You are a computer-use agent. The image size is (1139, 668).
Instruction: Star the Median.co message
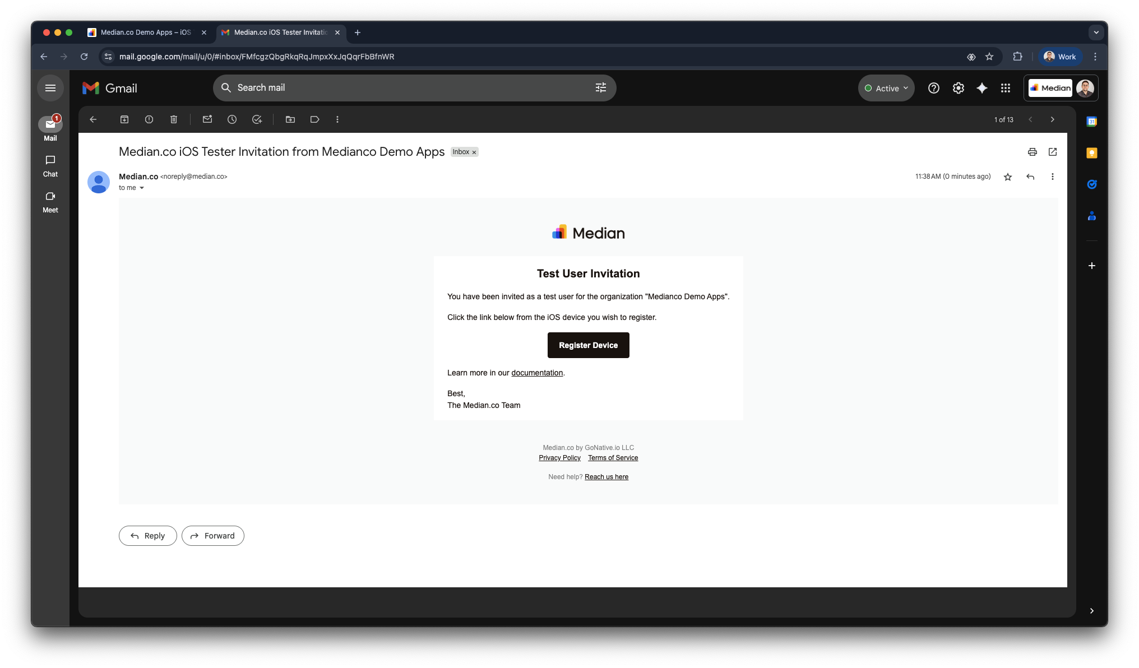coord(1007,177)
